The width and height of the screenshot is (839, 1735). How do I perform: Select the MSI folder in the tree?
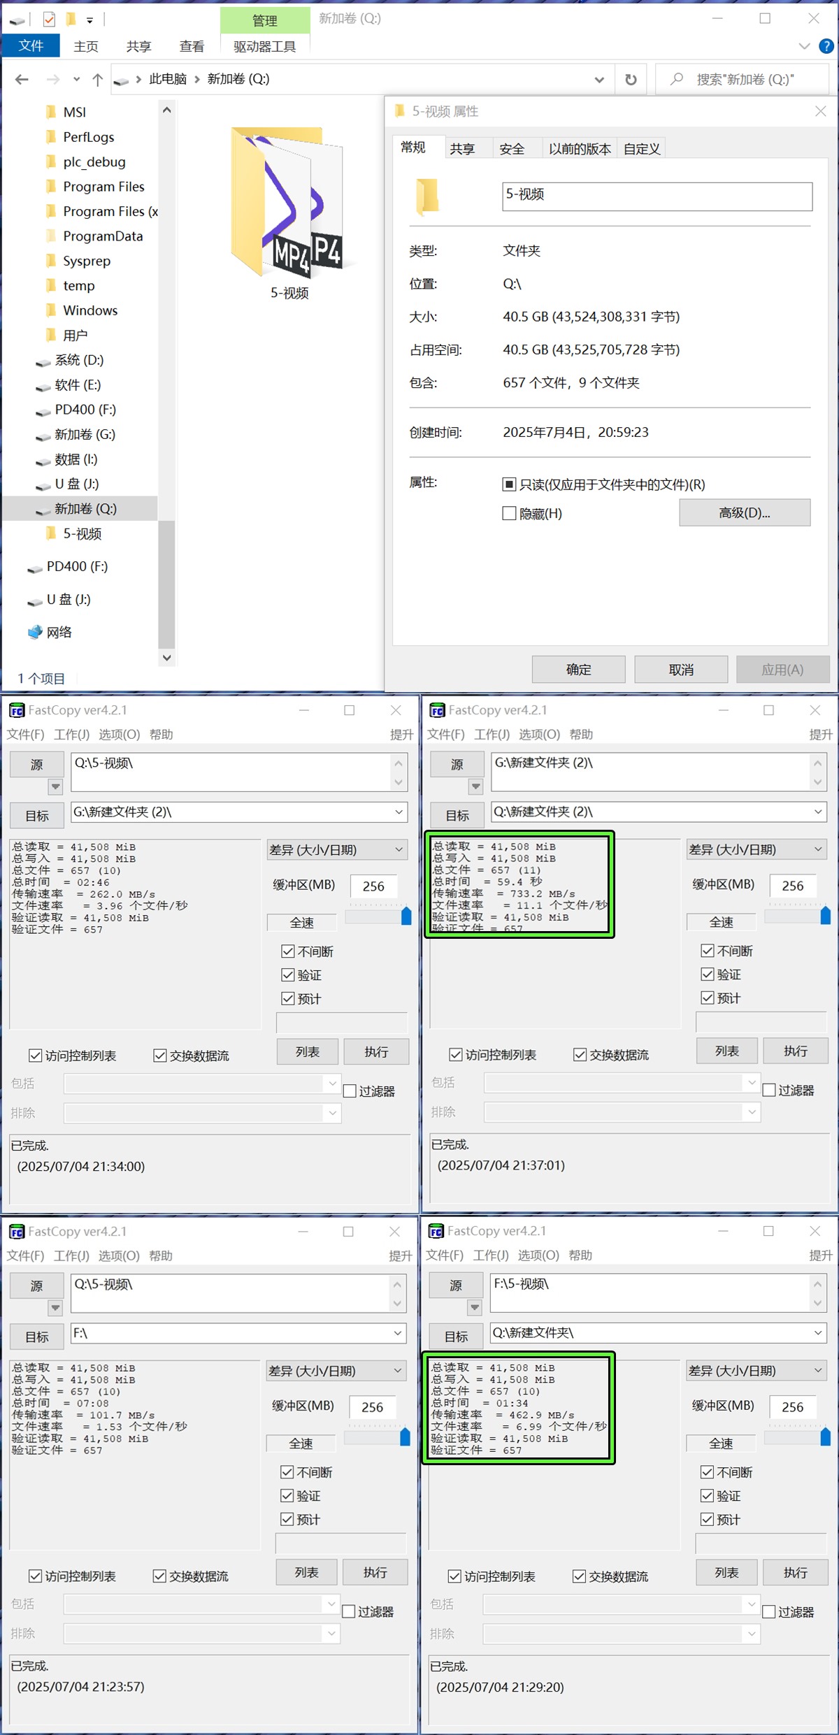pyautogui.click(x=74, y=113)
